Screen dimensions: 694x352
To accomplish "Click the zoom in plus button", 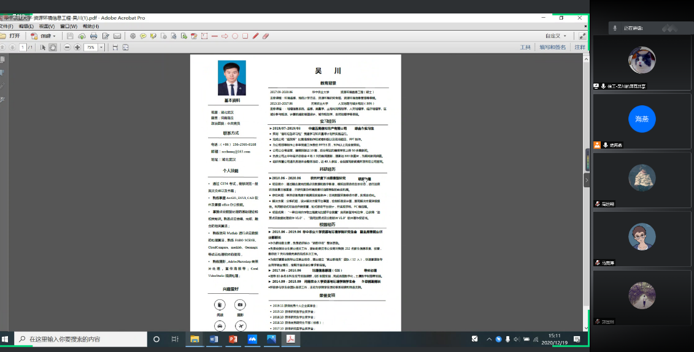I will [x=77, y=47].
